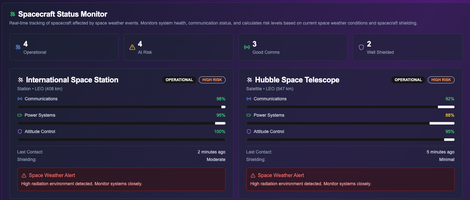This screenshot has width=470, height=200.
Task: Click the ISS Attitude Control progress bar
Action: (121, 140)
